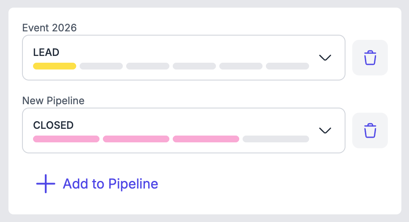
Task: Delete the Event 2026 pipeline entry
Action: click(370, 58)
